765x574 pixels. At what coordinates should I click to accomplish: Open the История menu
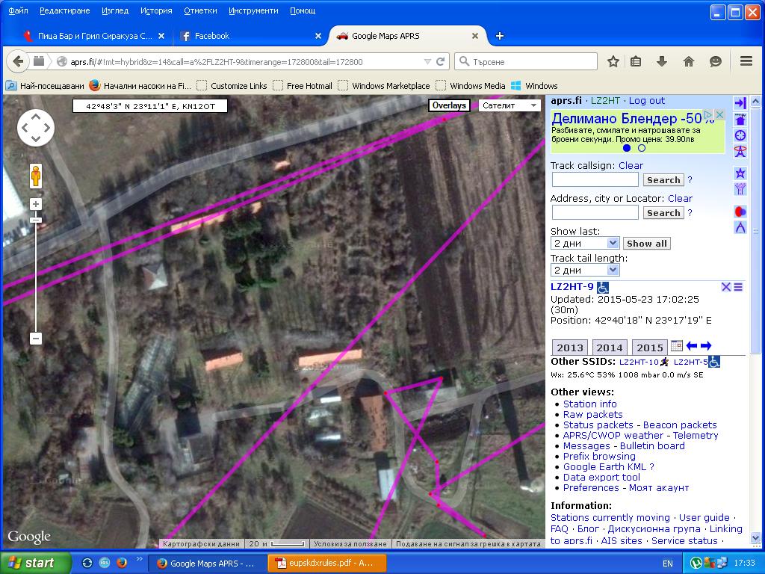coord(156,11)
